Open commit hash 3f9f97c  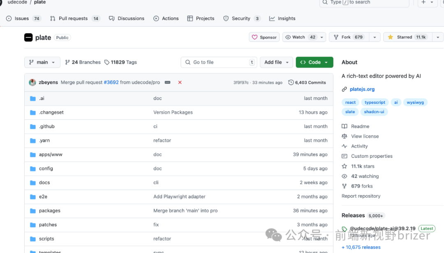click(x=241, y=82)
